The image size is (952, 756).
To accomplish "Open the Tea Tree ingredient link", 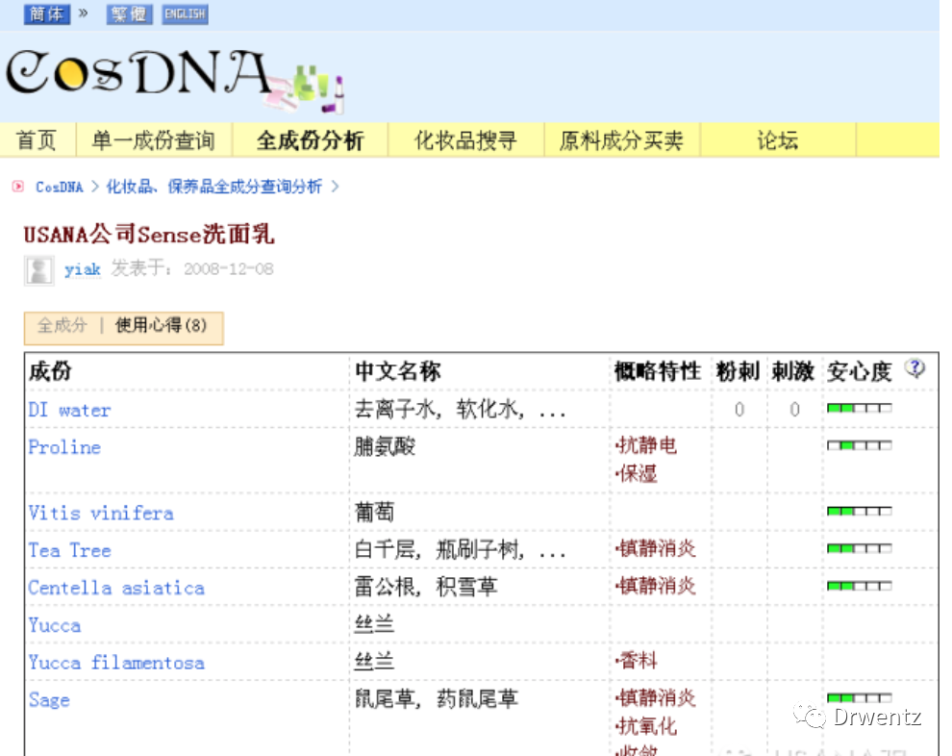I will [x=68, y=550].
